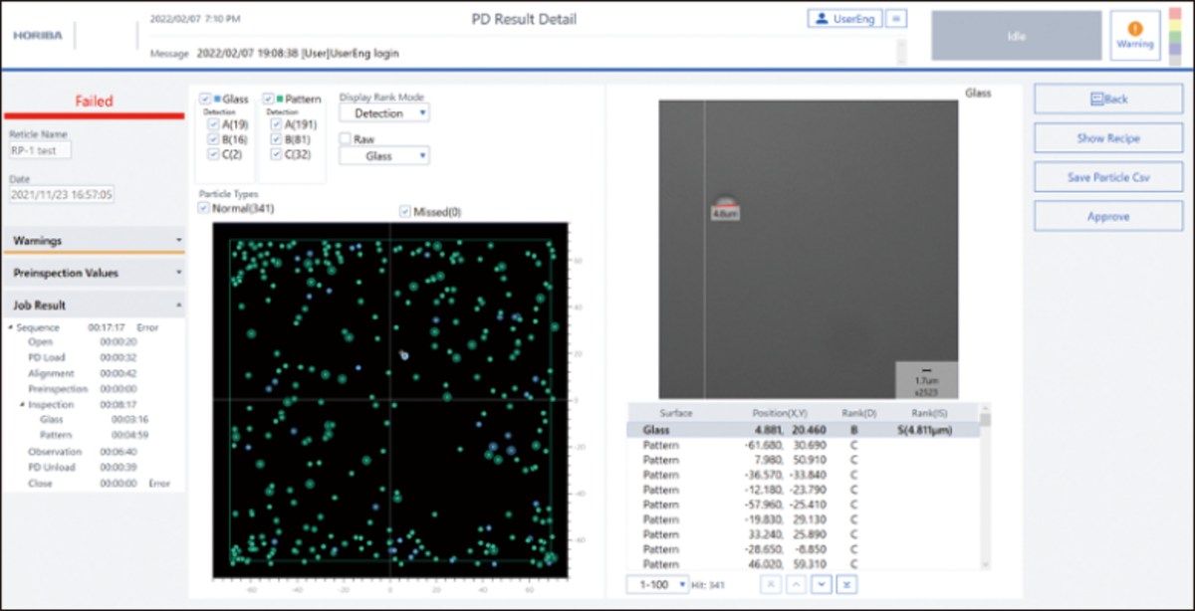Jump to first particle list entry

(772, 584)
